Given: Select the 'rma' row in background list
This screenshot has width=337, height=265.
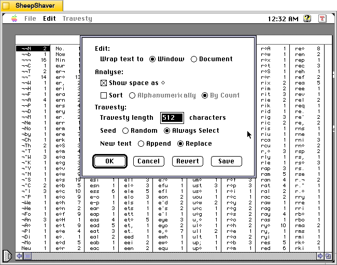Looking at the screenshot, I should pyautogui.click(x=307, y=226).
